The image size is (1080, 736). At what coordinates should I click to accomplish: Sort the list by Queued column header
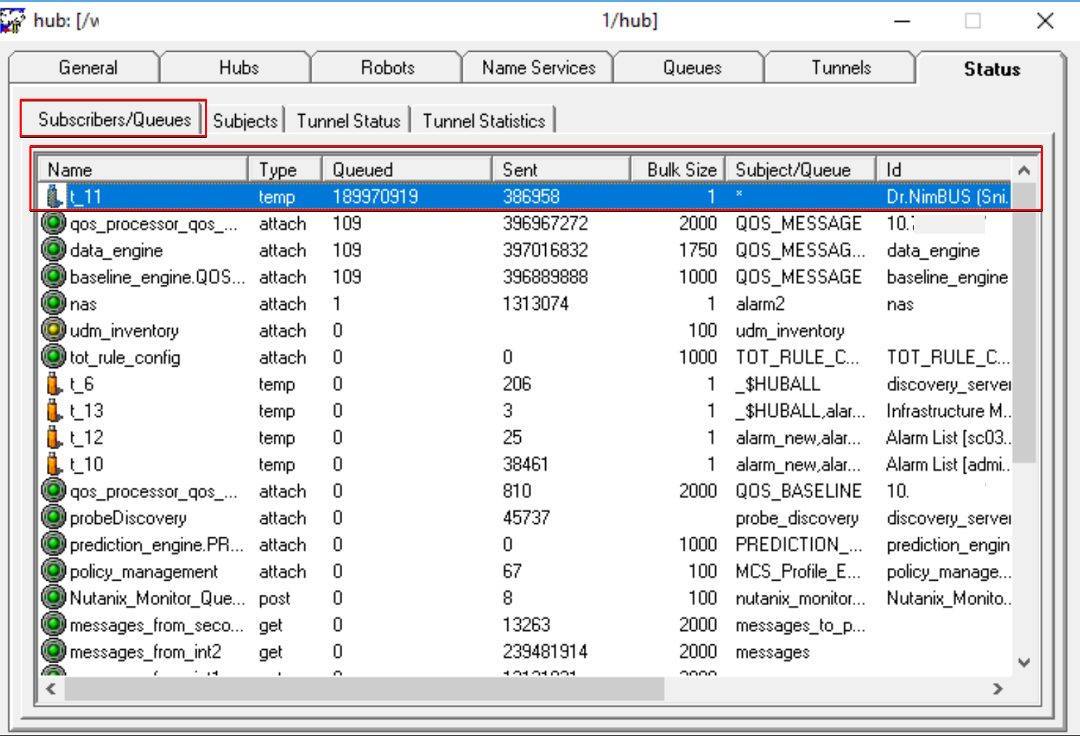406,170
